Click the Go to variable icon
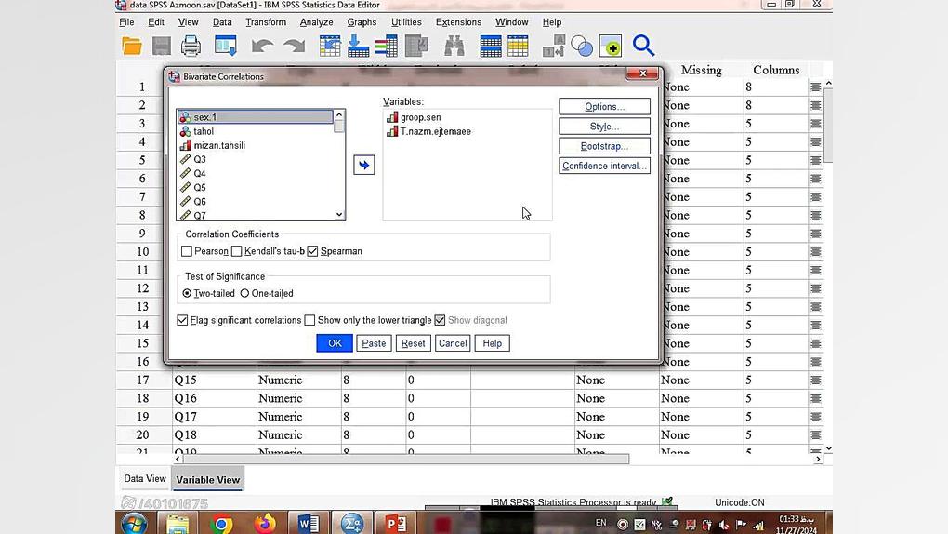Screen dimensions: 948x534 pyautogui.click(x=358, y=46)
